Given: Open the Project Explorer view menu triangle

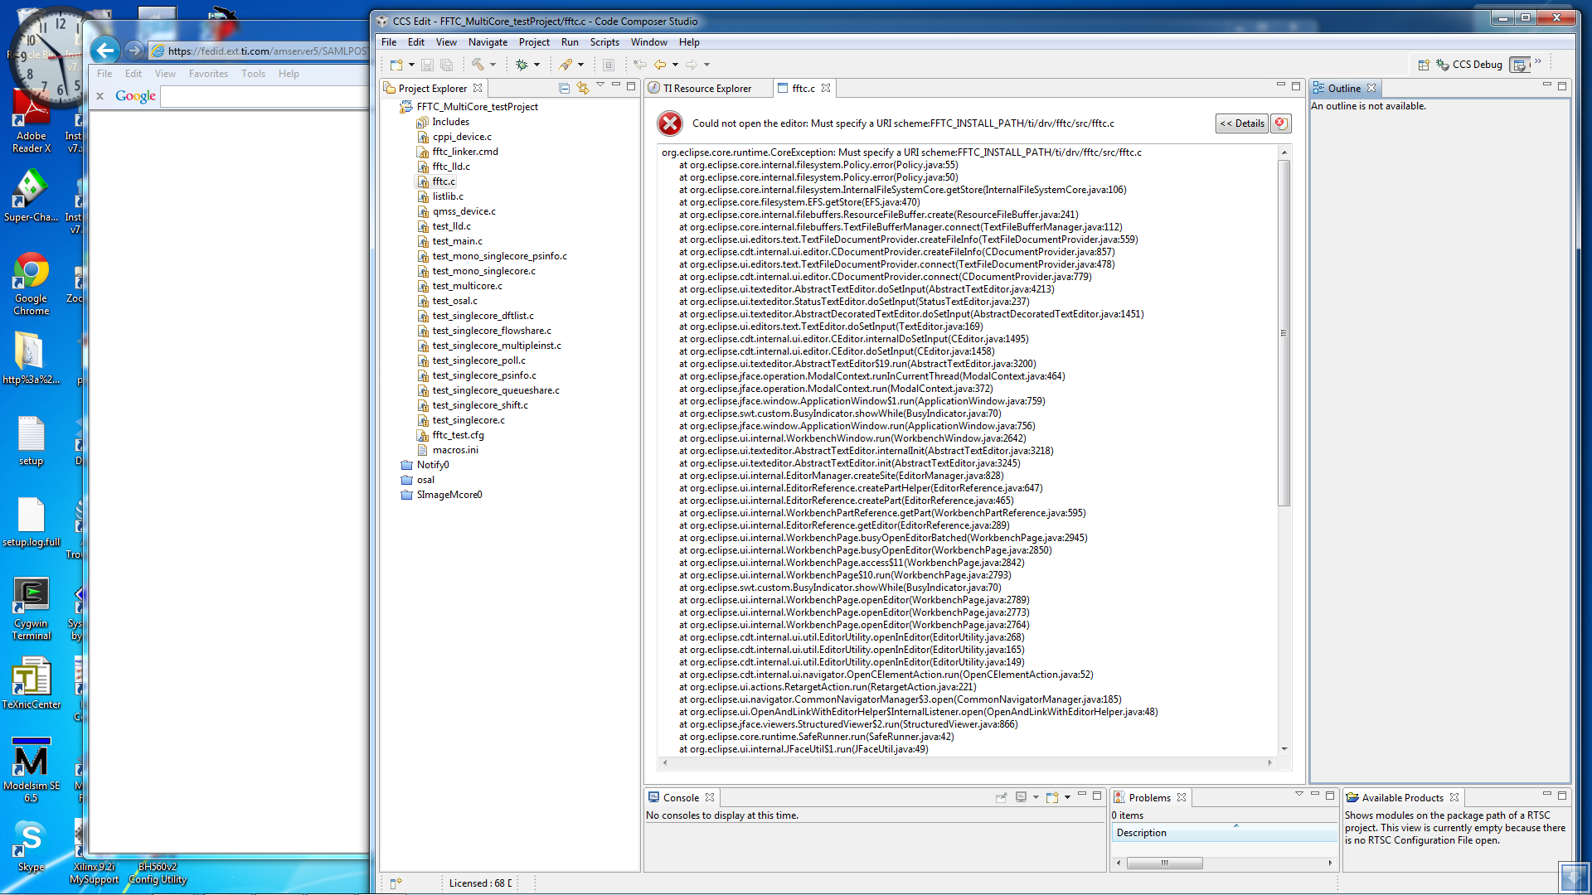Looking at the screenshot, I should (x=599, y=85).
